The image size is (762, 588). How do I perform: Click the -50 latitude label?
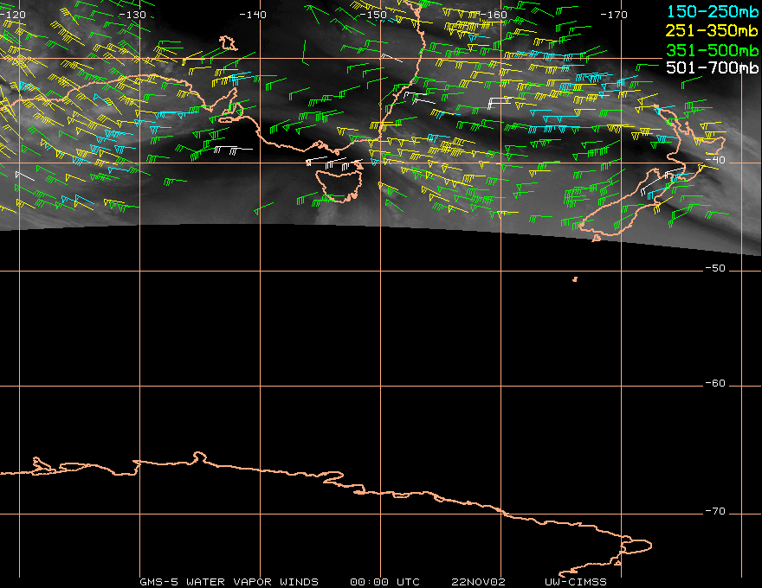point(715,268)
